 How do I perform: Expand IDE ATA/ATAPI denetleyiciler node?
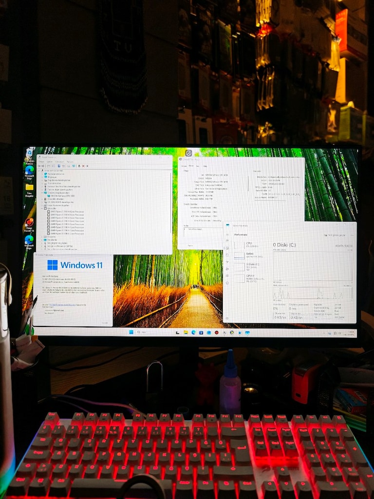[x=42, y=202]
